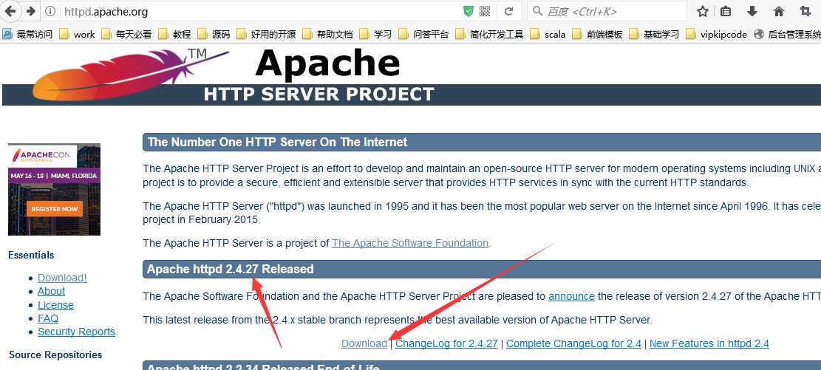Viewport: 821px width, 370px height.
Task: Open the QR code icon in the address bar
Action: pyautogui.click(x=484, y=11)
